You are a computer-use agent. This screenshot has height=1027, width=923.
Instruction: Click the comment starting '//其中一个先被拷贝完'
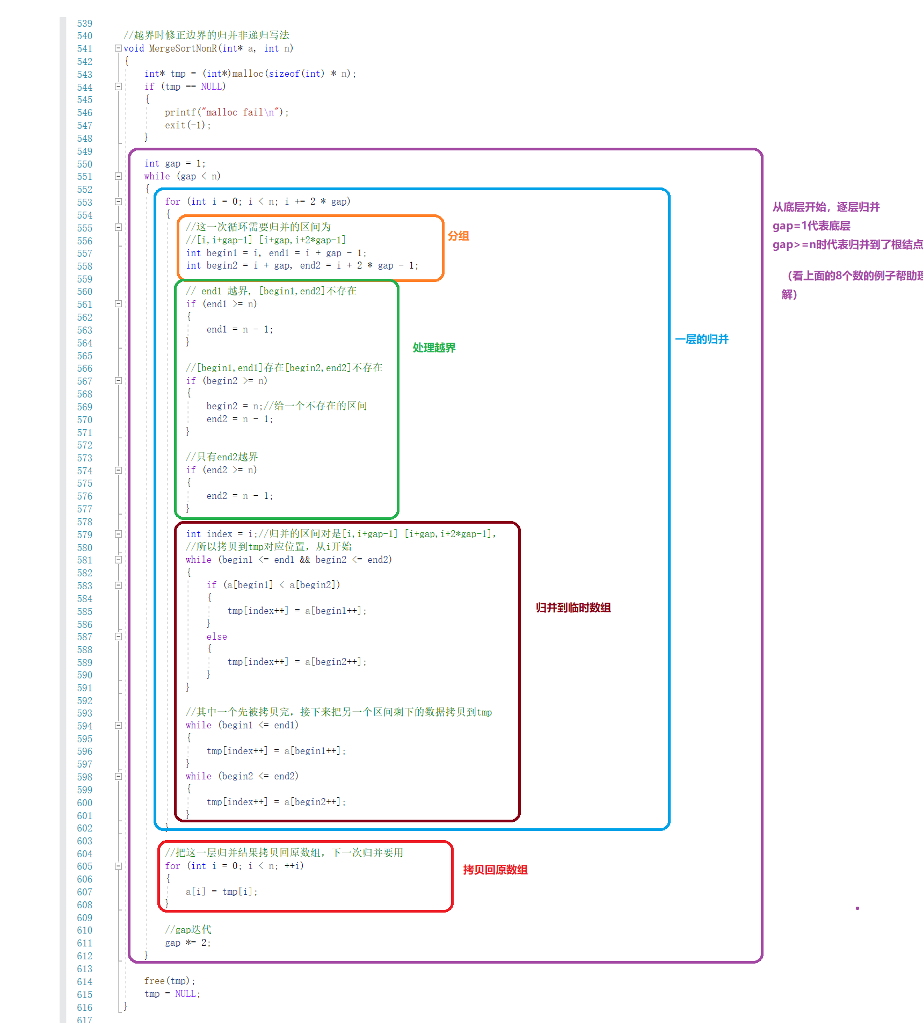point(339,712)
